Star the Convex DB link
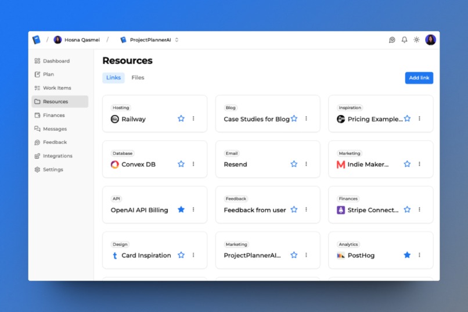This screenshot has width=468, height=312. [181, 164]
